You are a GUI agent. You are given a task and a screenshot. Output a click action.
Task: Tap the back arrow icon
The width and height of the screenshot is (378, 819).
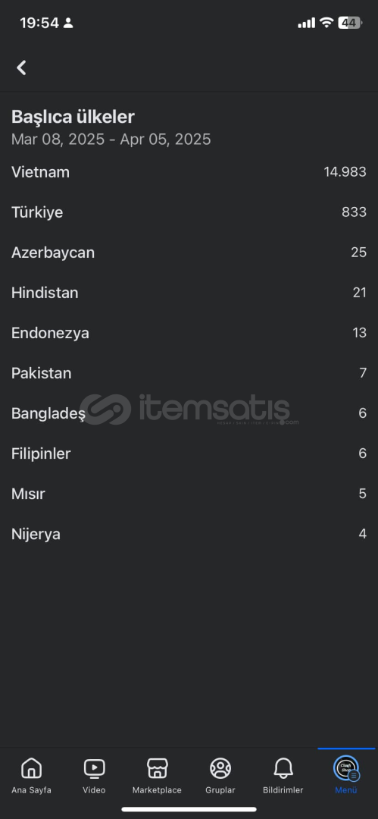[21, 67]
